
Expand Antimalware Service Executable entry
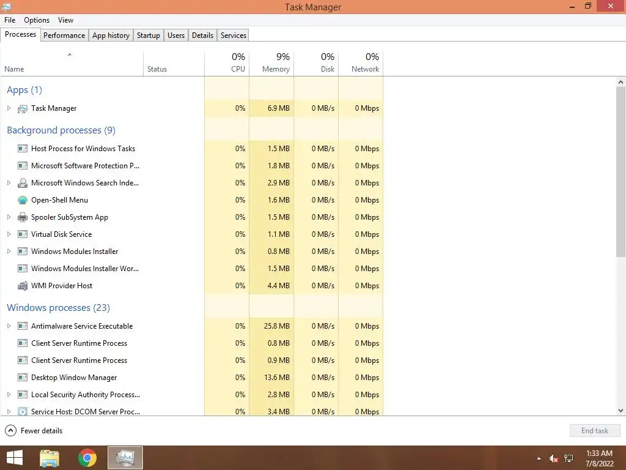click(9, 327)
